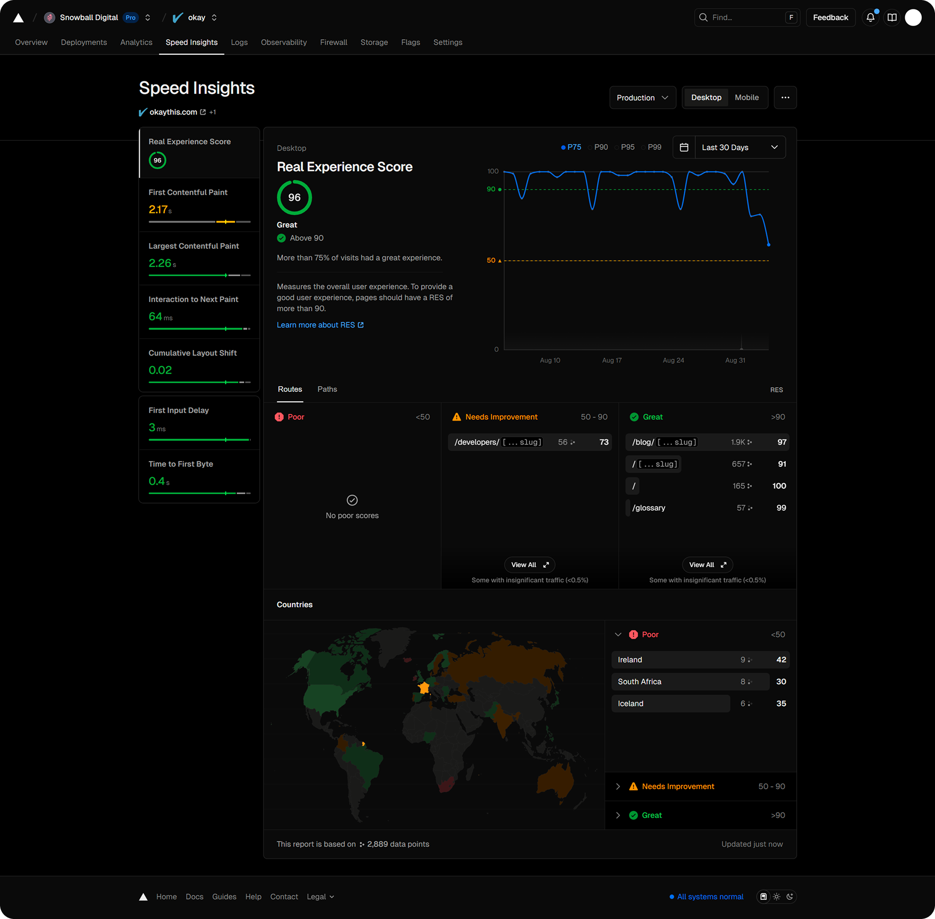The image size is (935, 919).
Task: Select the system theme icon in footer
Action: pyautogui.click(x=763, y=897)
